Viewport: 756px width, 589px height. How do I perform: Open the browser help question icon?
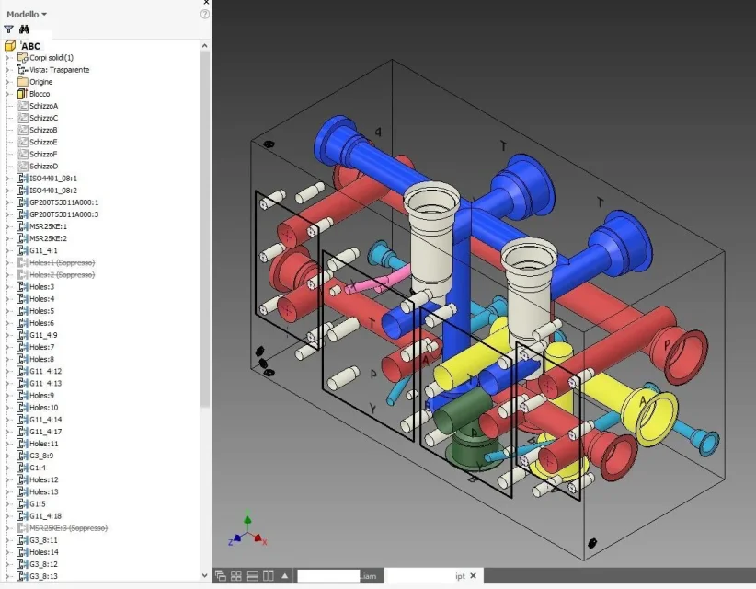click(x=205, y=14)
